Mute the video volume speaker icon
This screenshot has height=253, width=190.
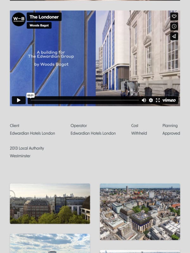click(x=144, y=100)
